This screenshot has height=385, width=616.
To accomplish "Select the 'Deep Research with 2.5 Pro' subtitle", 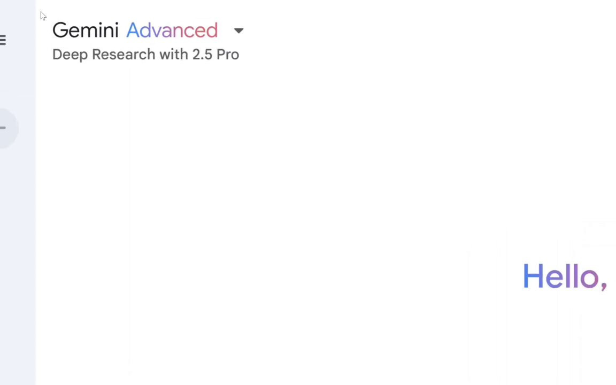I will pos(145,54).
